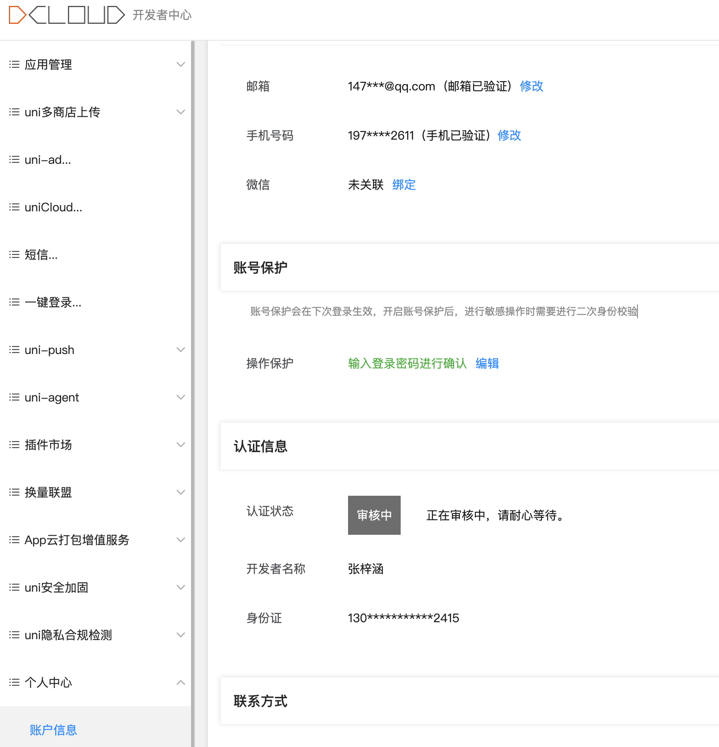
Task: Open the 换量联盟 menu item
Action: click(48, 492)
